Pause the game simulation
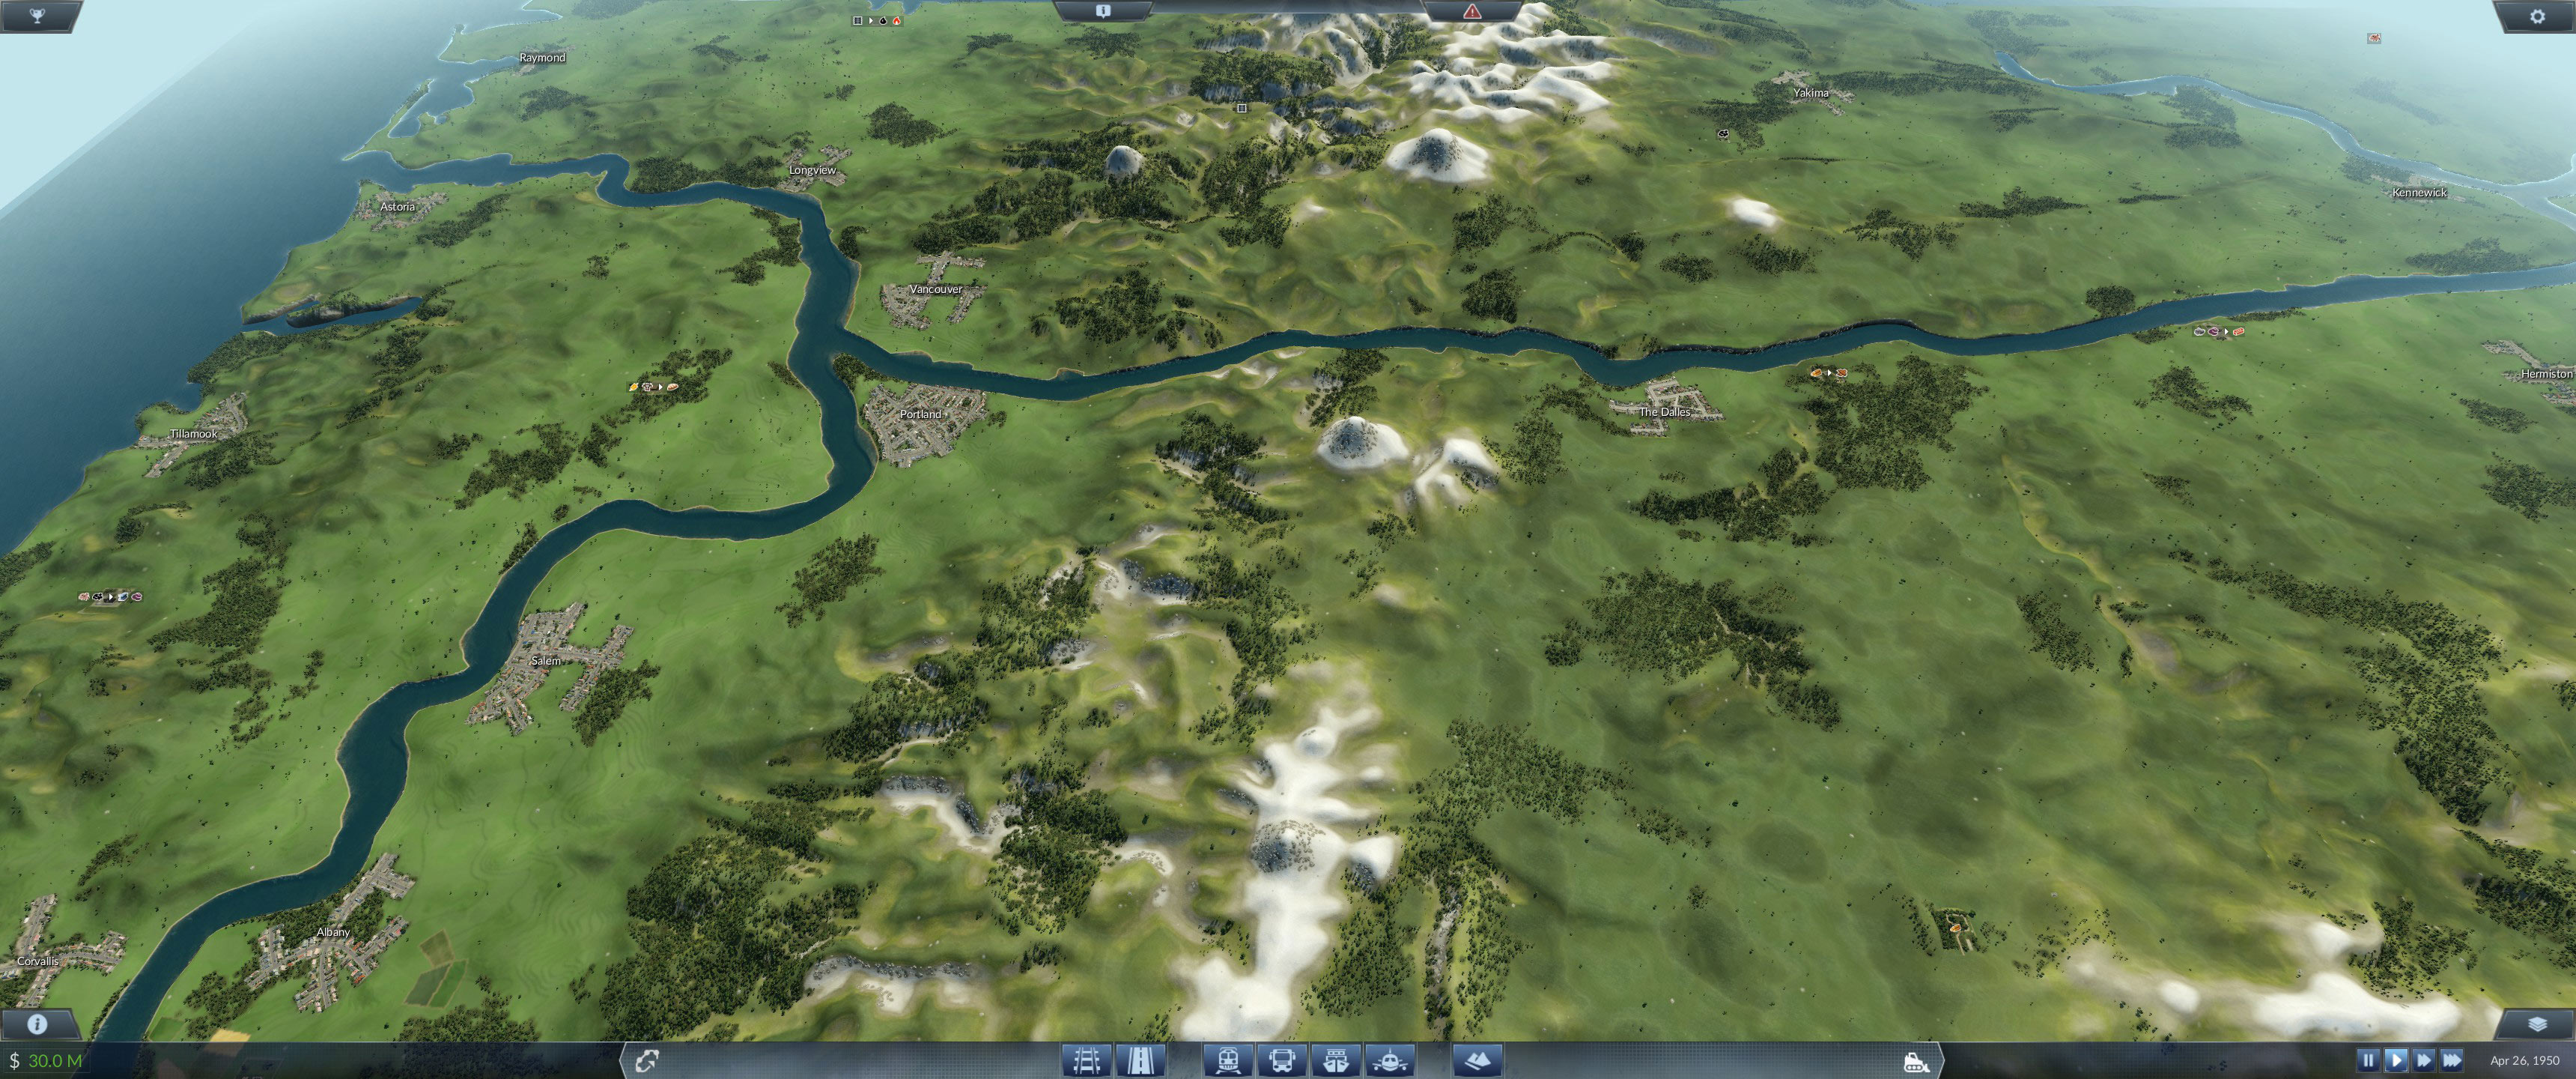The width and height of the screenshot is (2576, 1079). coord(2368,1060)
